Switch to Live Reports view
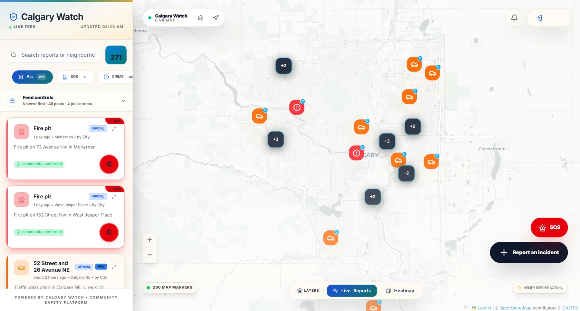This screenshot has height=311, width=580. click(x=352, y=291)
